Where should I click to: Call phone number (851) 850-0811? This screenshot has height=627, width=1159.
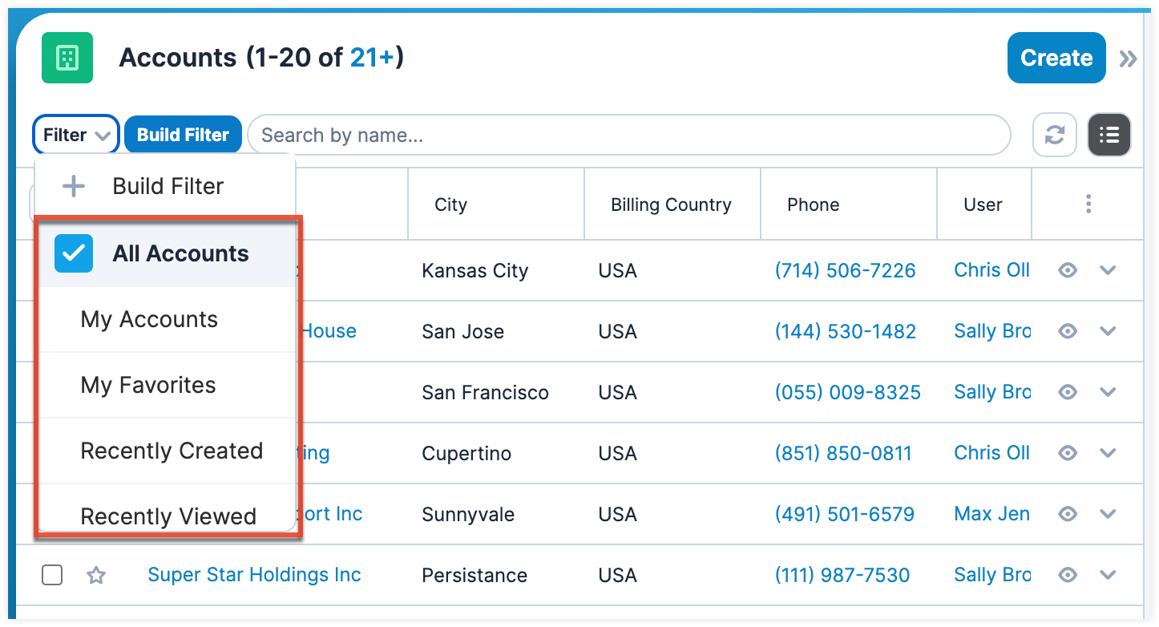coord(843,453)
